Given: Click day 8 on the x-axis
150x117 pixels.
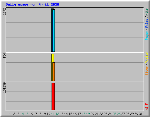Looking at the screenshot, I should coord(40,114).
